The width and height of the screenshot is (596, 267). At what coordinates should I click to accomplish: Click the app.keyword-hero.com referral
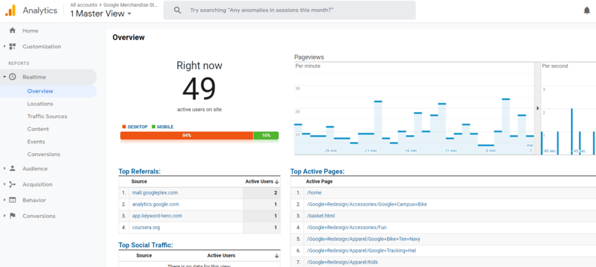coord(157,216)
